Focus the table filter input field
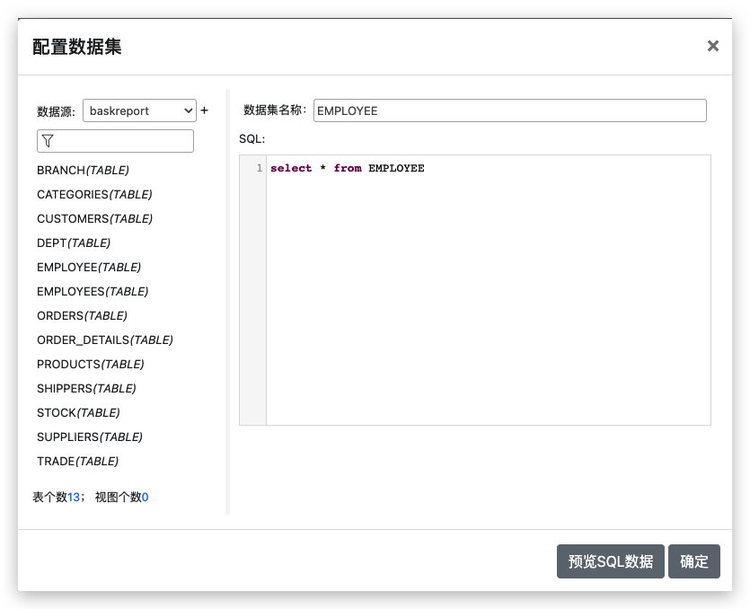Viewport: 750px width, 609px height. 115,141
